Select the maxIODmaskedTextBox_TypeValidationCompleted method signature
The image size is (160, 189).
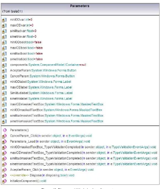point(84,153)
